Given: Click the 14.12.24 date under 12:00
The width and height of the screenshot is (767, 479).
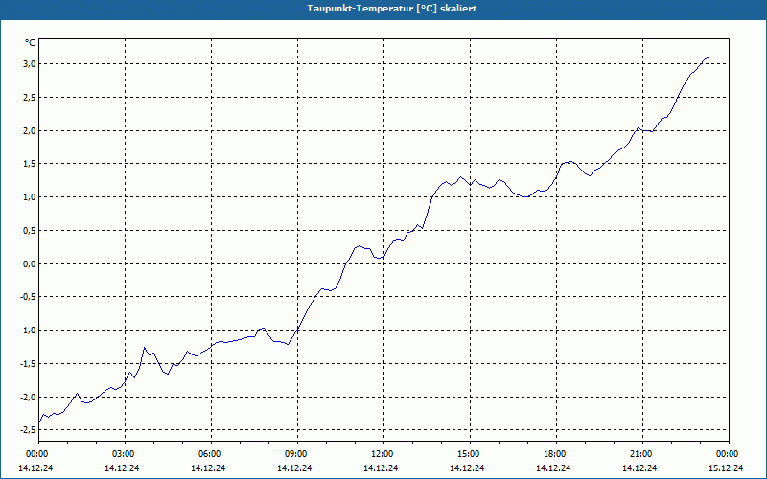Looking at the screenshot, I should click(x=381, y=468).
